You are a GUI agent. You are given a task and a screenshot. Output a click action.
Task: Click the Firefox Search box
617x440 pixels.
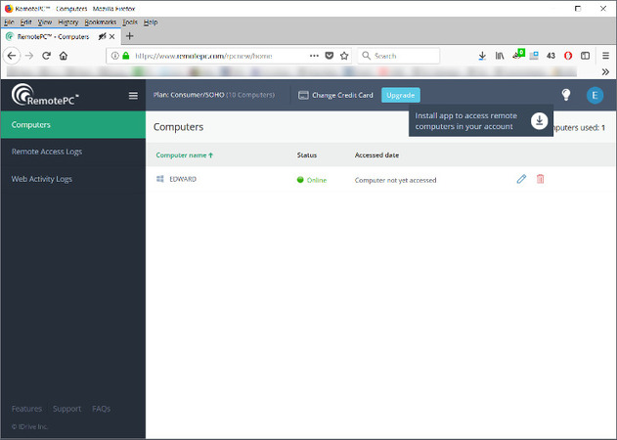tap(398, 56)
